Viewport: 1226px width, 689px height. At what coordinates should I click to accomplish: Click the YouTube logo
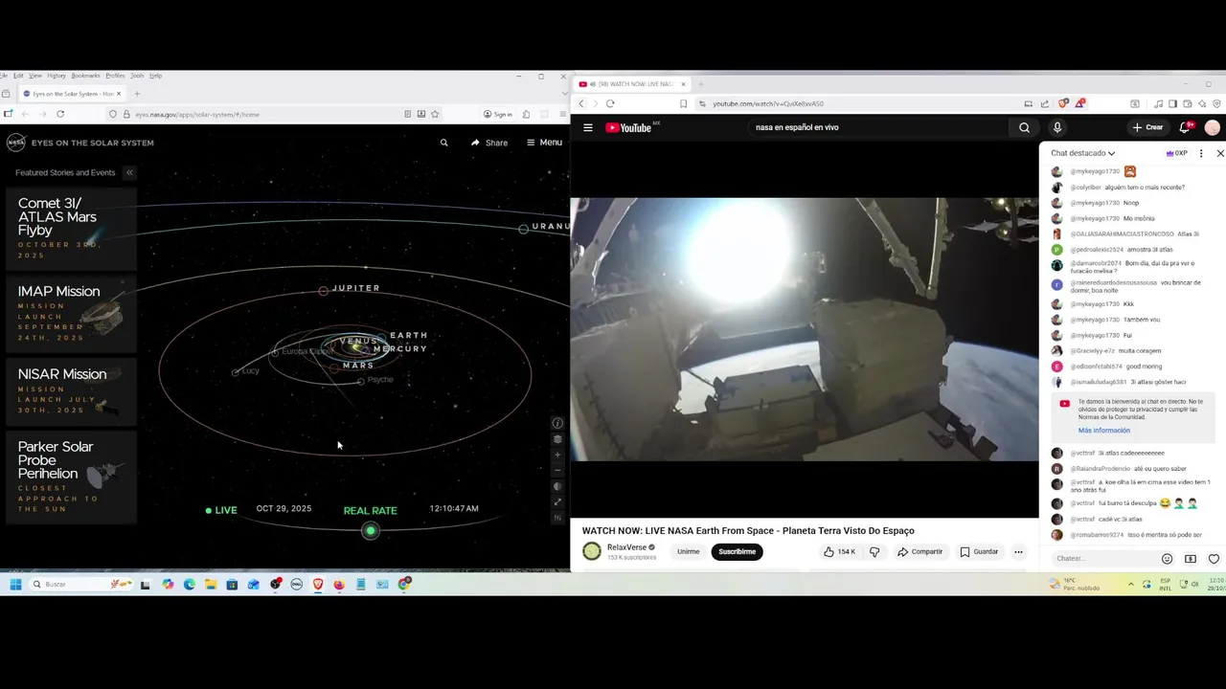point(629,127)
